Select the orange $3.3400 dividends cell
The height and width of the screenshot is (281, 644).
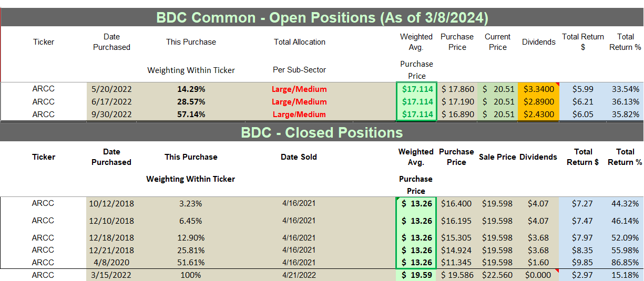click(538, 89)
